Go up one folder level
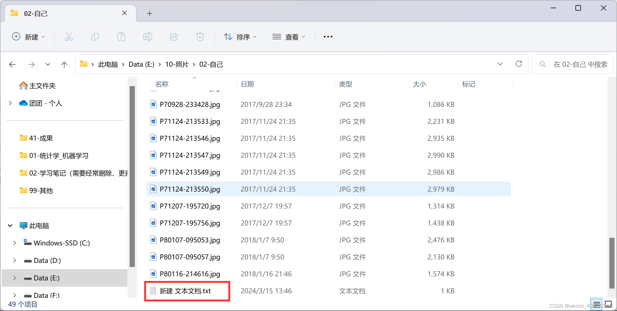The width and height of the screenshot is (617, 311). 64,64
